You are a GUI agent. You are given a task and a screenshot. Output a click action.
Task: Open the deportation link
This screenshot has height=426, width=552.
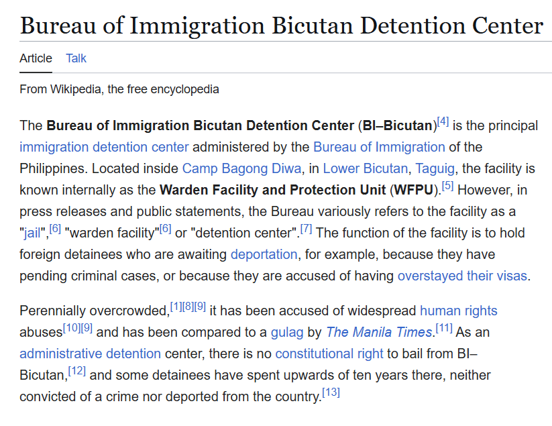[264, 254]
